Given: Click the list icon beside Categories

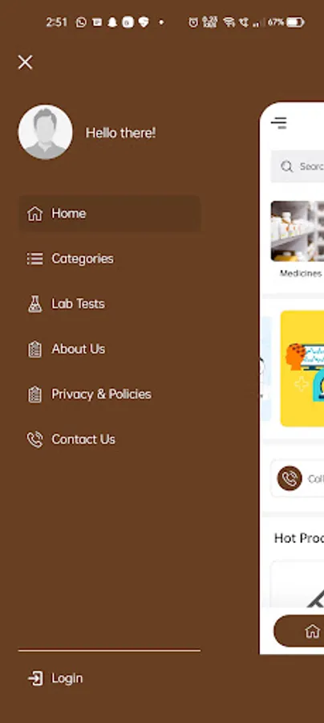Looking at the screenshot, I should pos(35,259).
